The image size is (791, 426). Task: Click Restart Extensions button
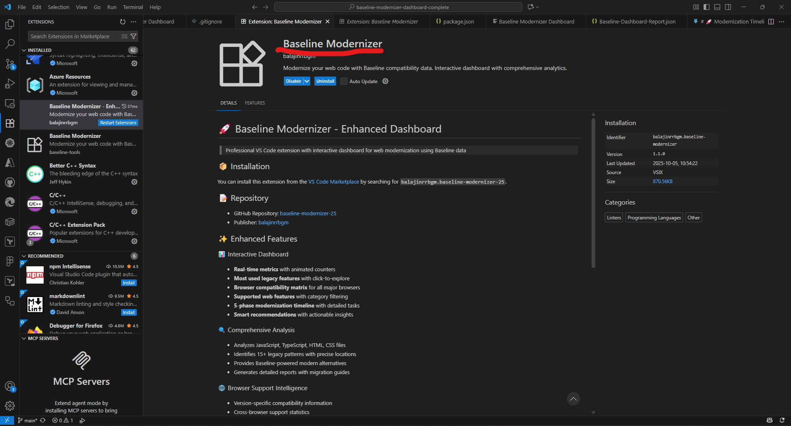coord(118,123)
